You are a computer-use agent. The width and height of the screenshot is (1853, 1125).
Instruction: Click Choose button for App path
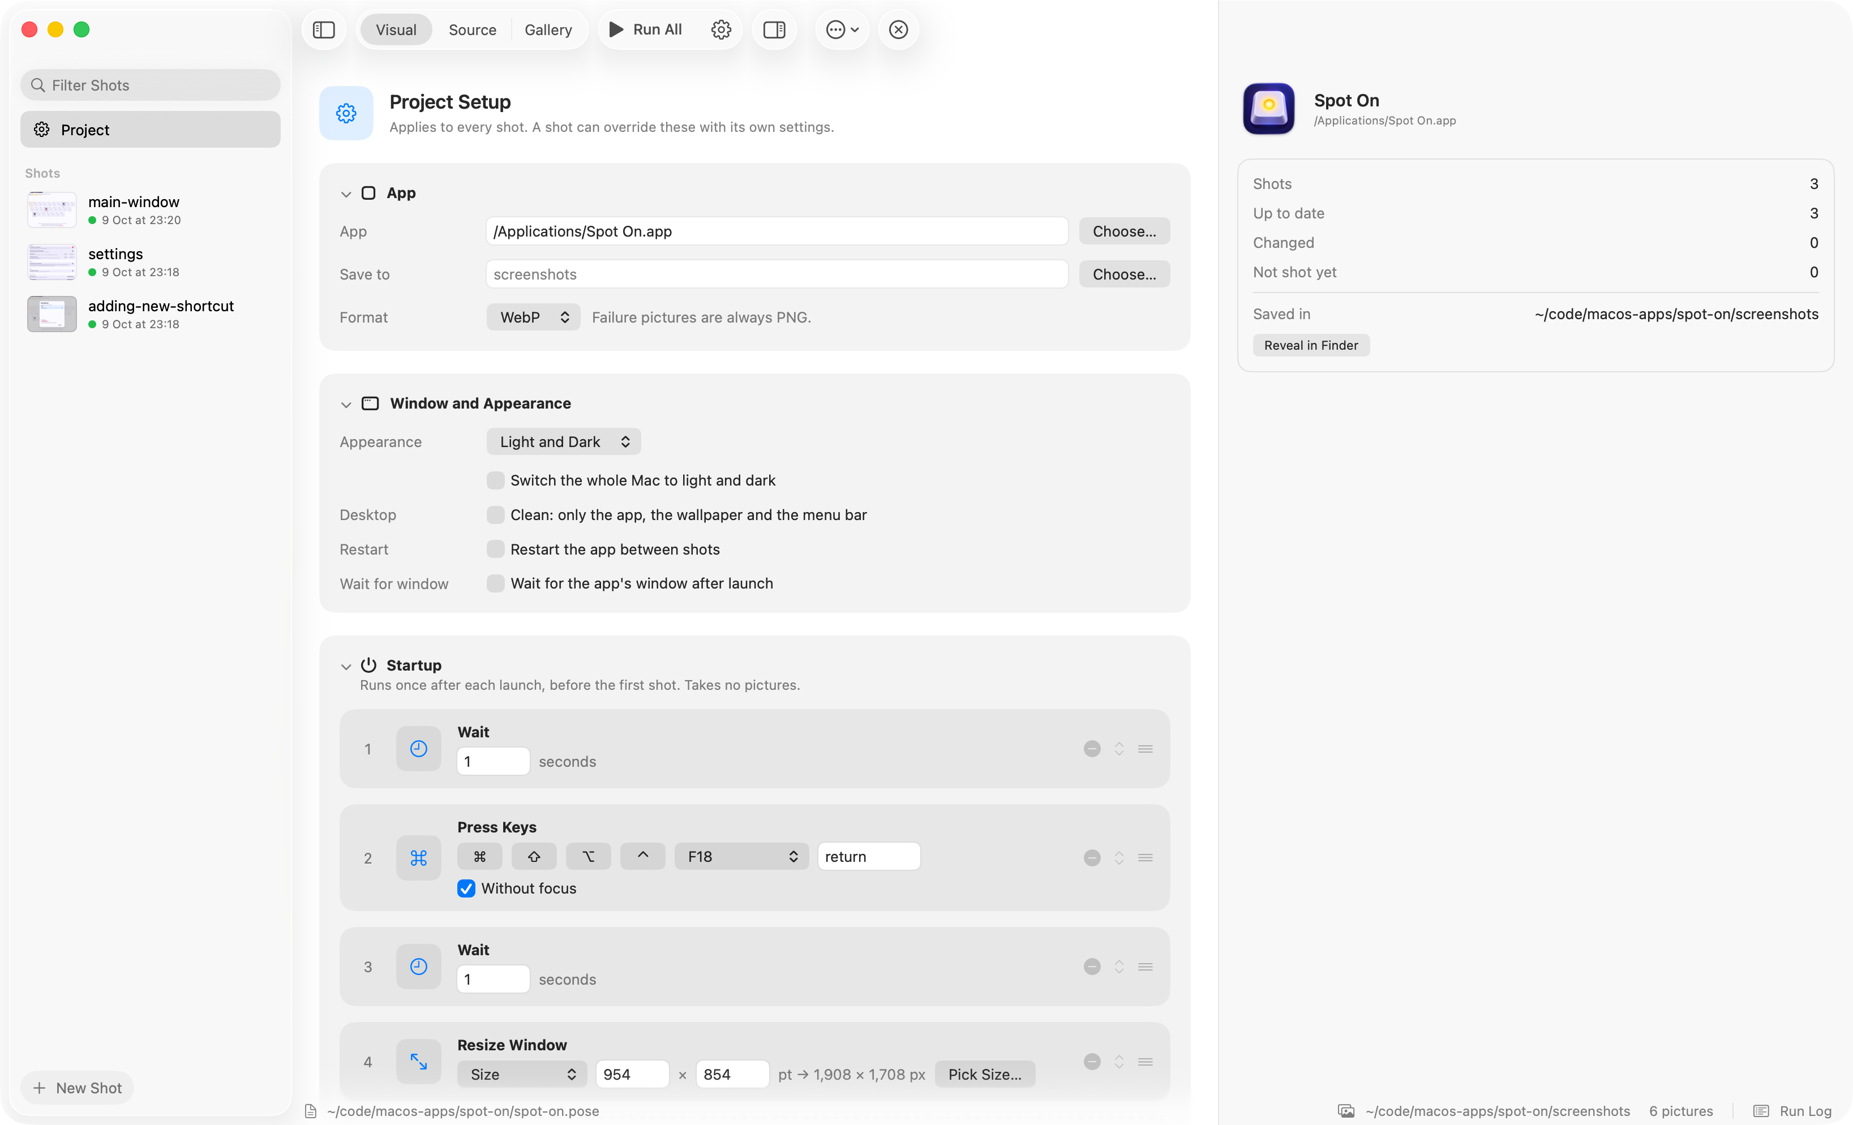(1123, 231)
